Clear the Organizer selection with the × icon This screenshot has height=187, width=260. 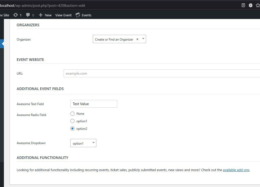[x=137, y=39]
